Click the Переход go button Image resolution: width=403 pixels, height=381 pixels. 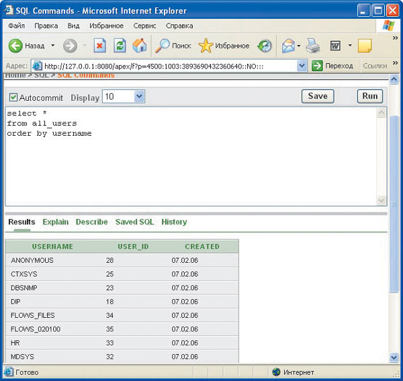[332, 66]
